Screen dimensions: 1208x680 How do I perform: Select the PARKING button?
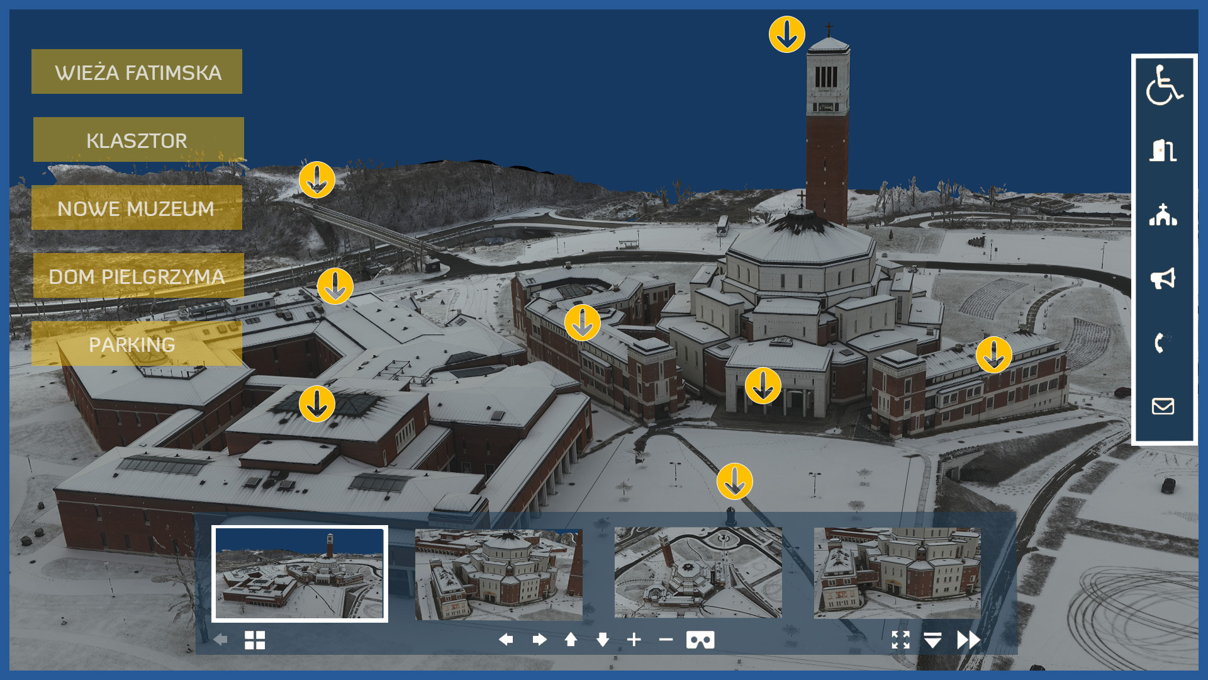137,344
